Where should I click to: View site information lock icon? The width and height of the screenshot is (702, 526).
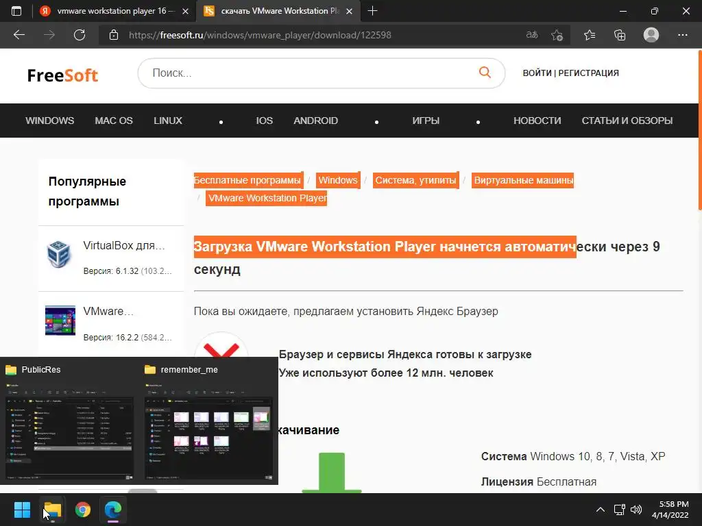pyautogui.click(x=114, y=35)
